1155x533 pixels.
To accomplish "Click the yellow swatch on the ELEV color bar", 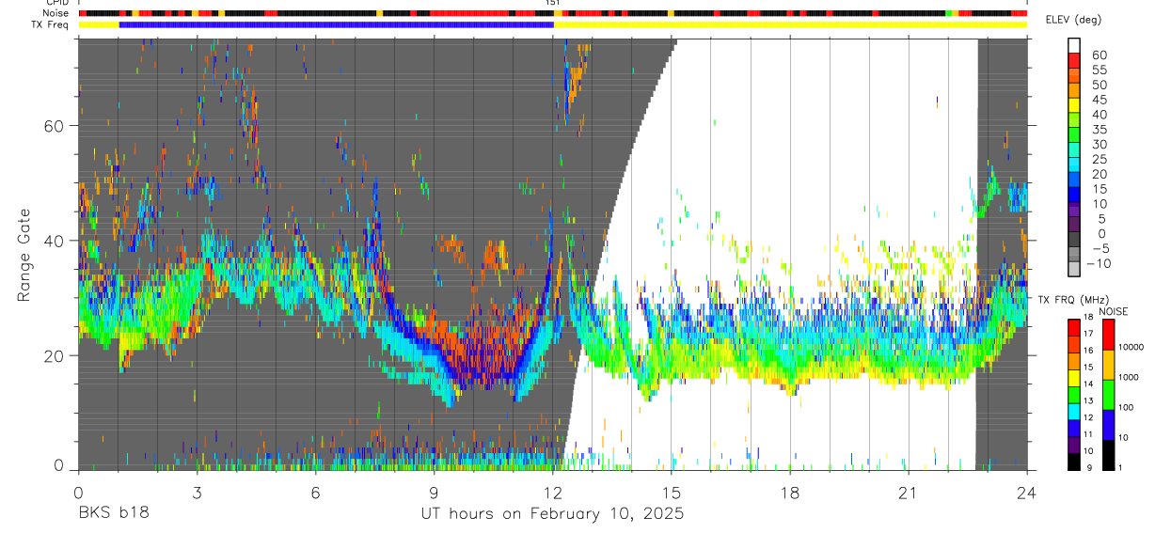I will pos(1074,103).
